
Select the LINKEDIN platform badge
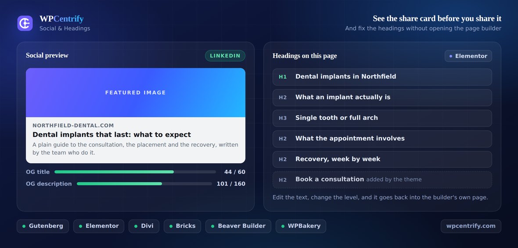click(x=225, y=56)
